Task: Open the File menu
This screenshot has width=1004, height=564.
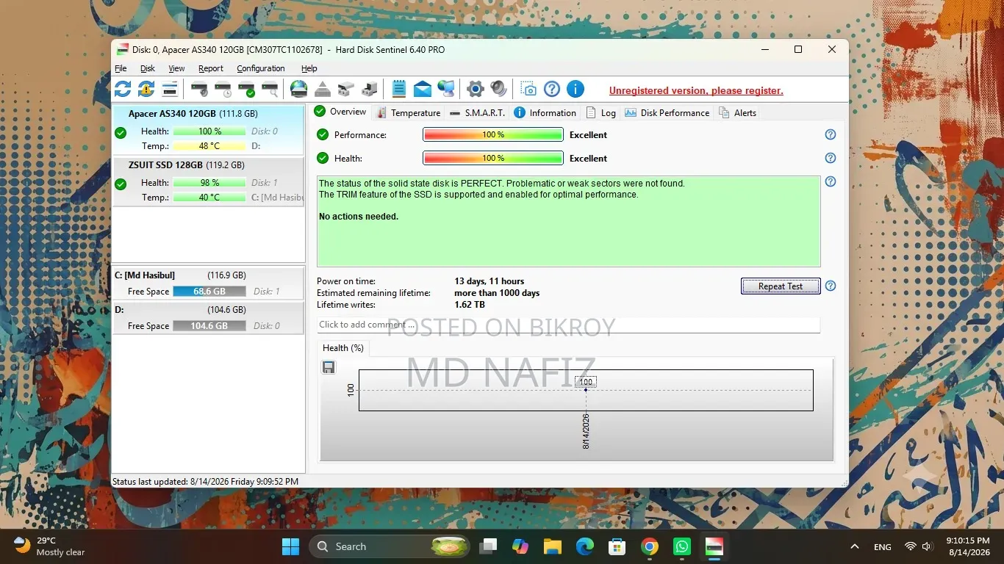Action: (x=121, y=68)
